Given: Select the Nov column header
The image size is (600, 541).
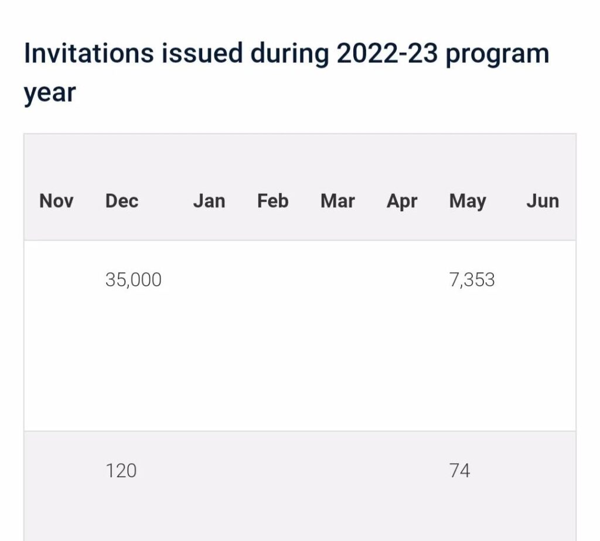Looking at the screenshot, I should coord(56,201).
